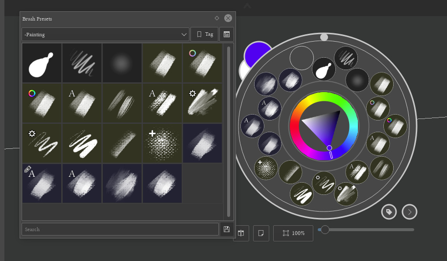Screen dimensions: 447x261
Task: Click the empty outlined circle in the palette ring
Action: click(x=302, y=58)
